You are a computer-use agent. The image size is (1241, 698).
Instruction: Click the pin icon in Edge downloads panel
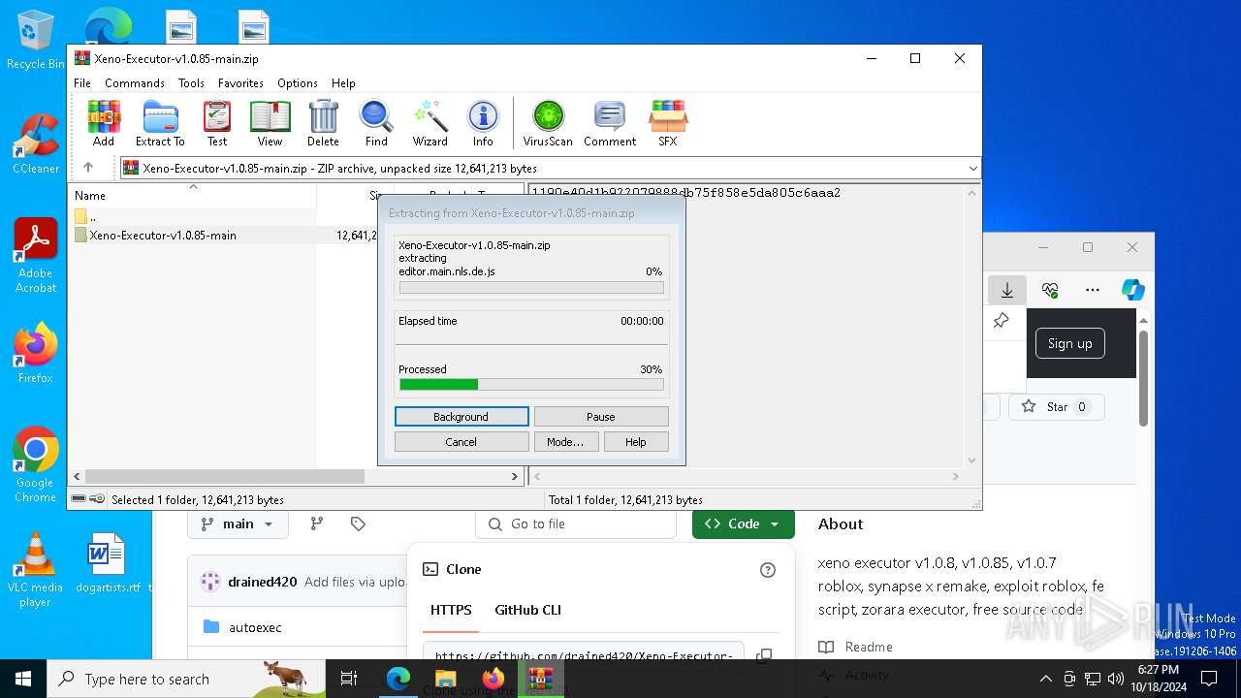click(1002, 321)
